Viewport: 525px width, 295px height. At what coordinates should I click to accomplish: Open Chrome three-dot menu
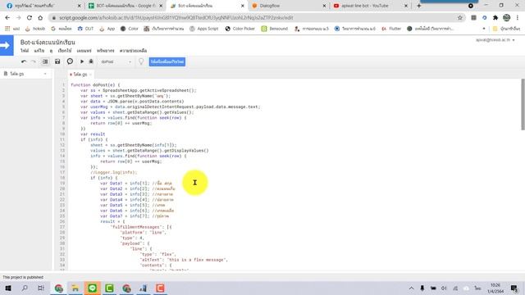[518, 18]
